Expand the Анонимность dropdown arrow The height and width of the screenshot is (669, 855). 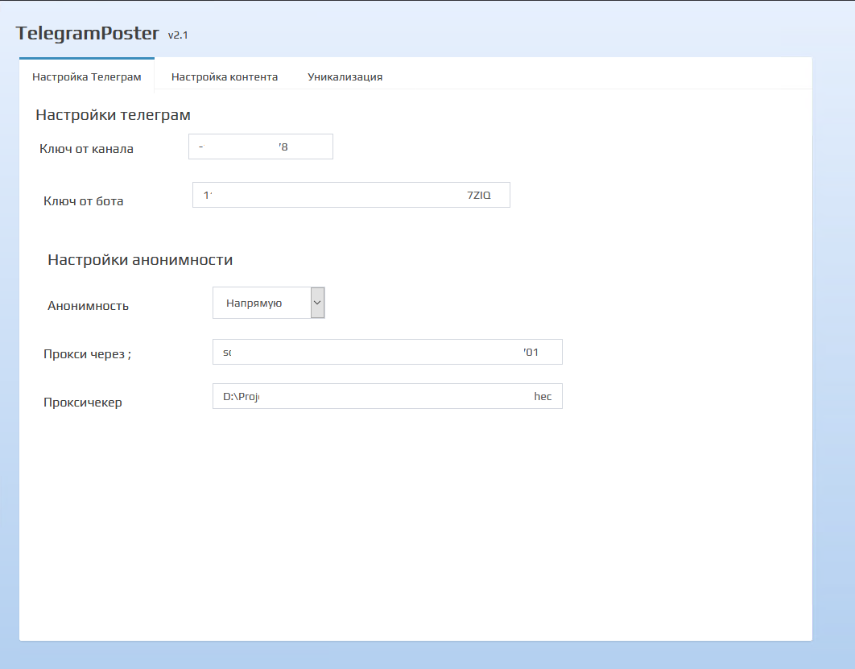tap(317, 303)
